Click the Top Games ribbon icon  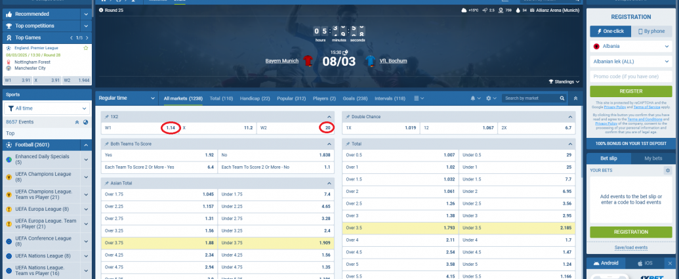click(x=9, y=37)
